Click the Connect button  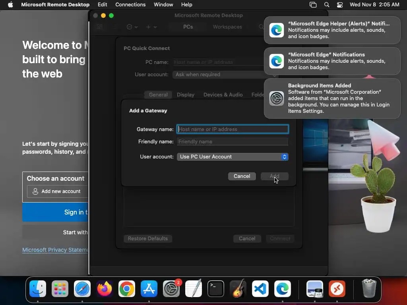280,238
